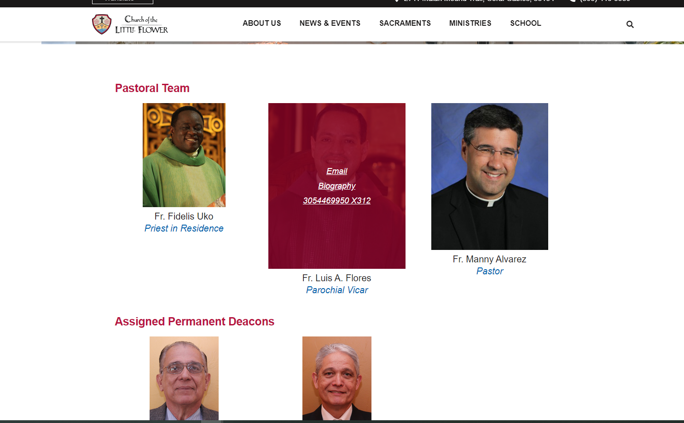Click the Pastor title under Fr. Alvarez
This screenshot has width=684, height=423.
(490, 271)
